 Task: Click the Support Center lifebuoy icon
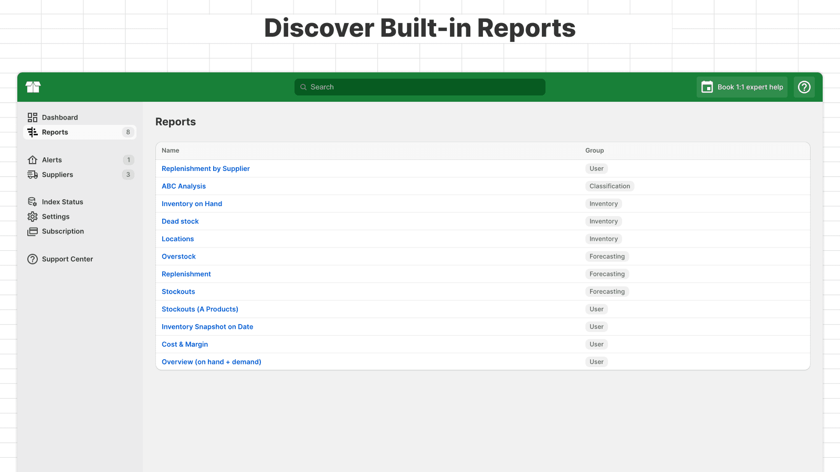click(33, 259)
